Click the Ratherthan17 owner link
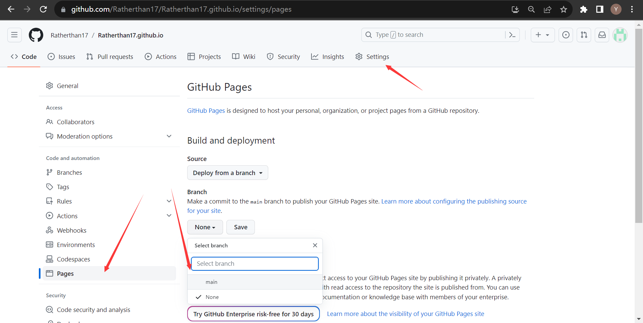Viewport: 643px width, 323px height. pos(69,35)
